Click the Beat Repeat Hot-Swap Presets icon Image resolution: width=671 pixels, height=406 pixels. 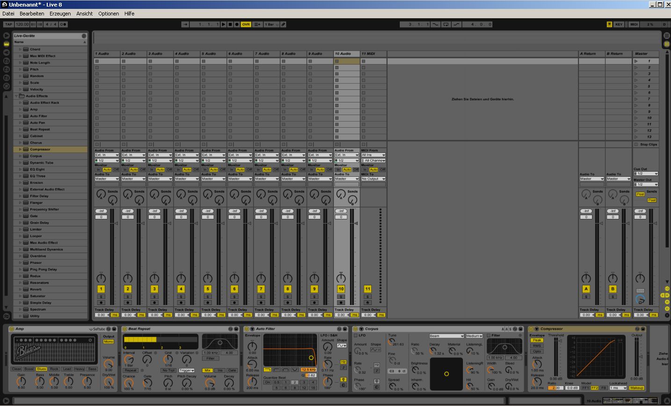pos(230,329)
